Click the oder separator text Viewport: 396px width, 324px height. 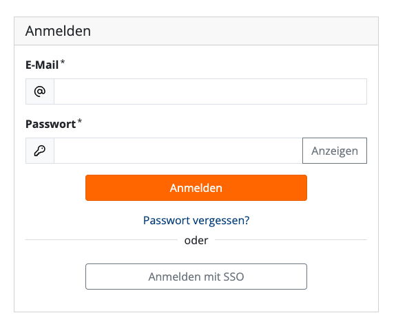point(196,240)
